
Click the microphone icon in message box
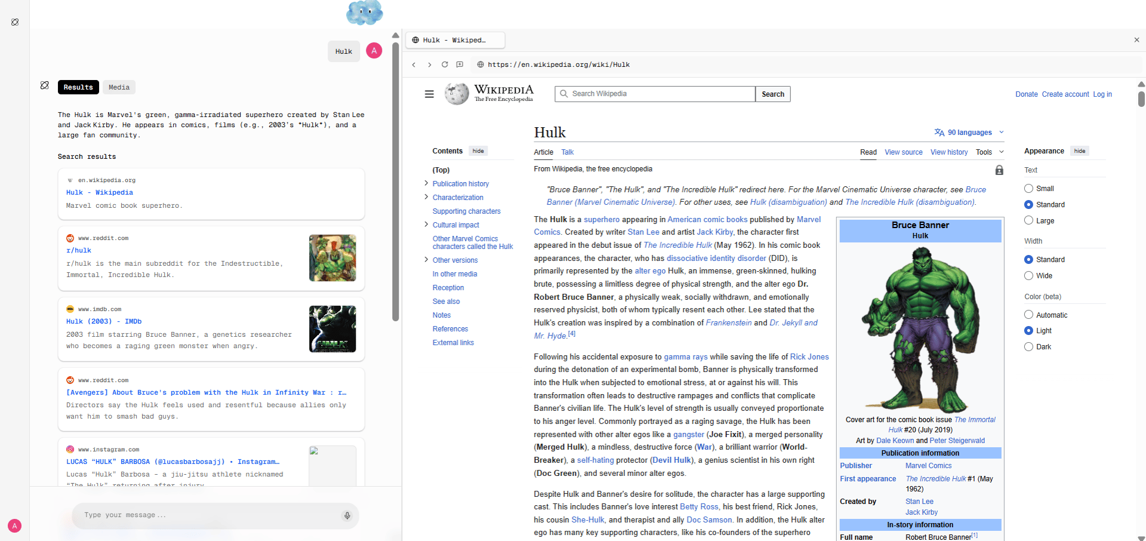coord(347,515)
